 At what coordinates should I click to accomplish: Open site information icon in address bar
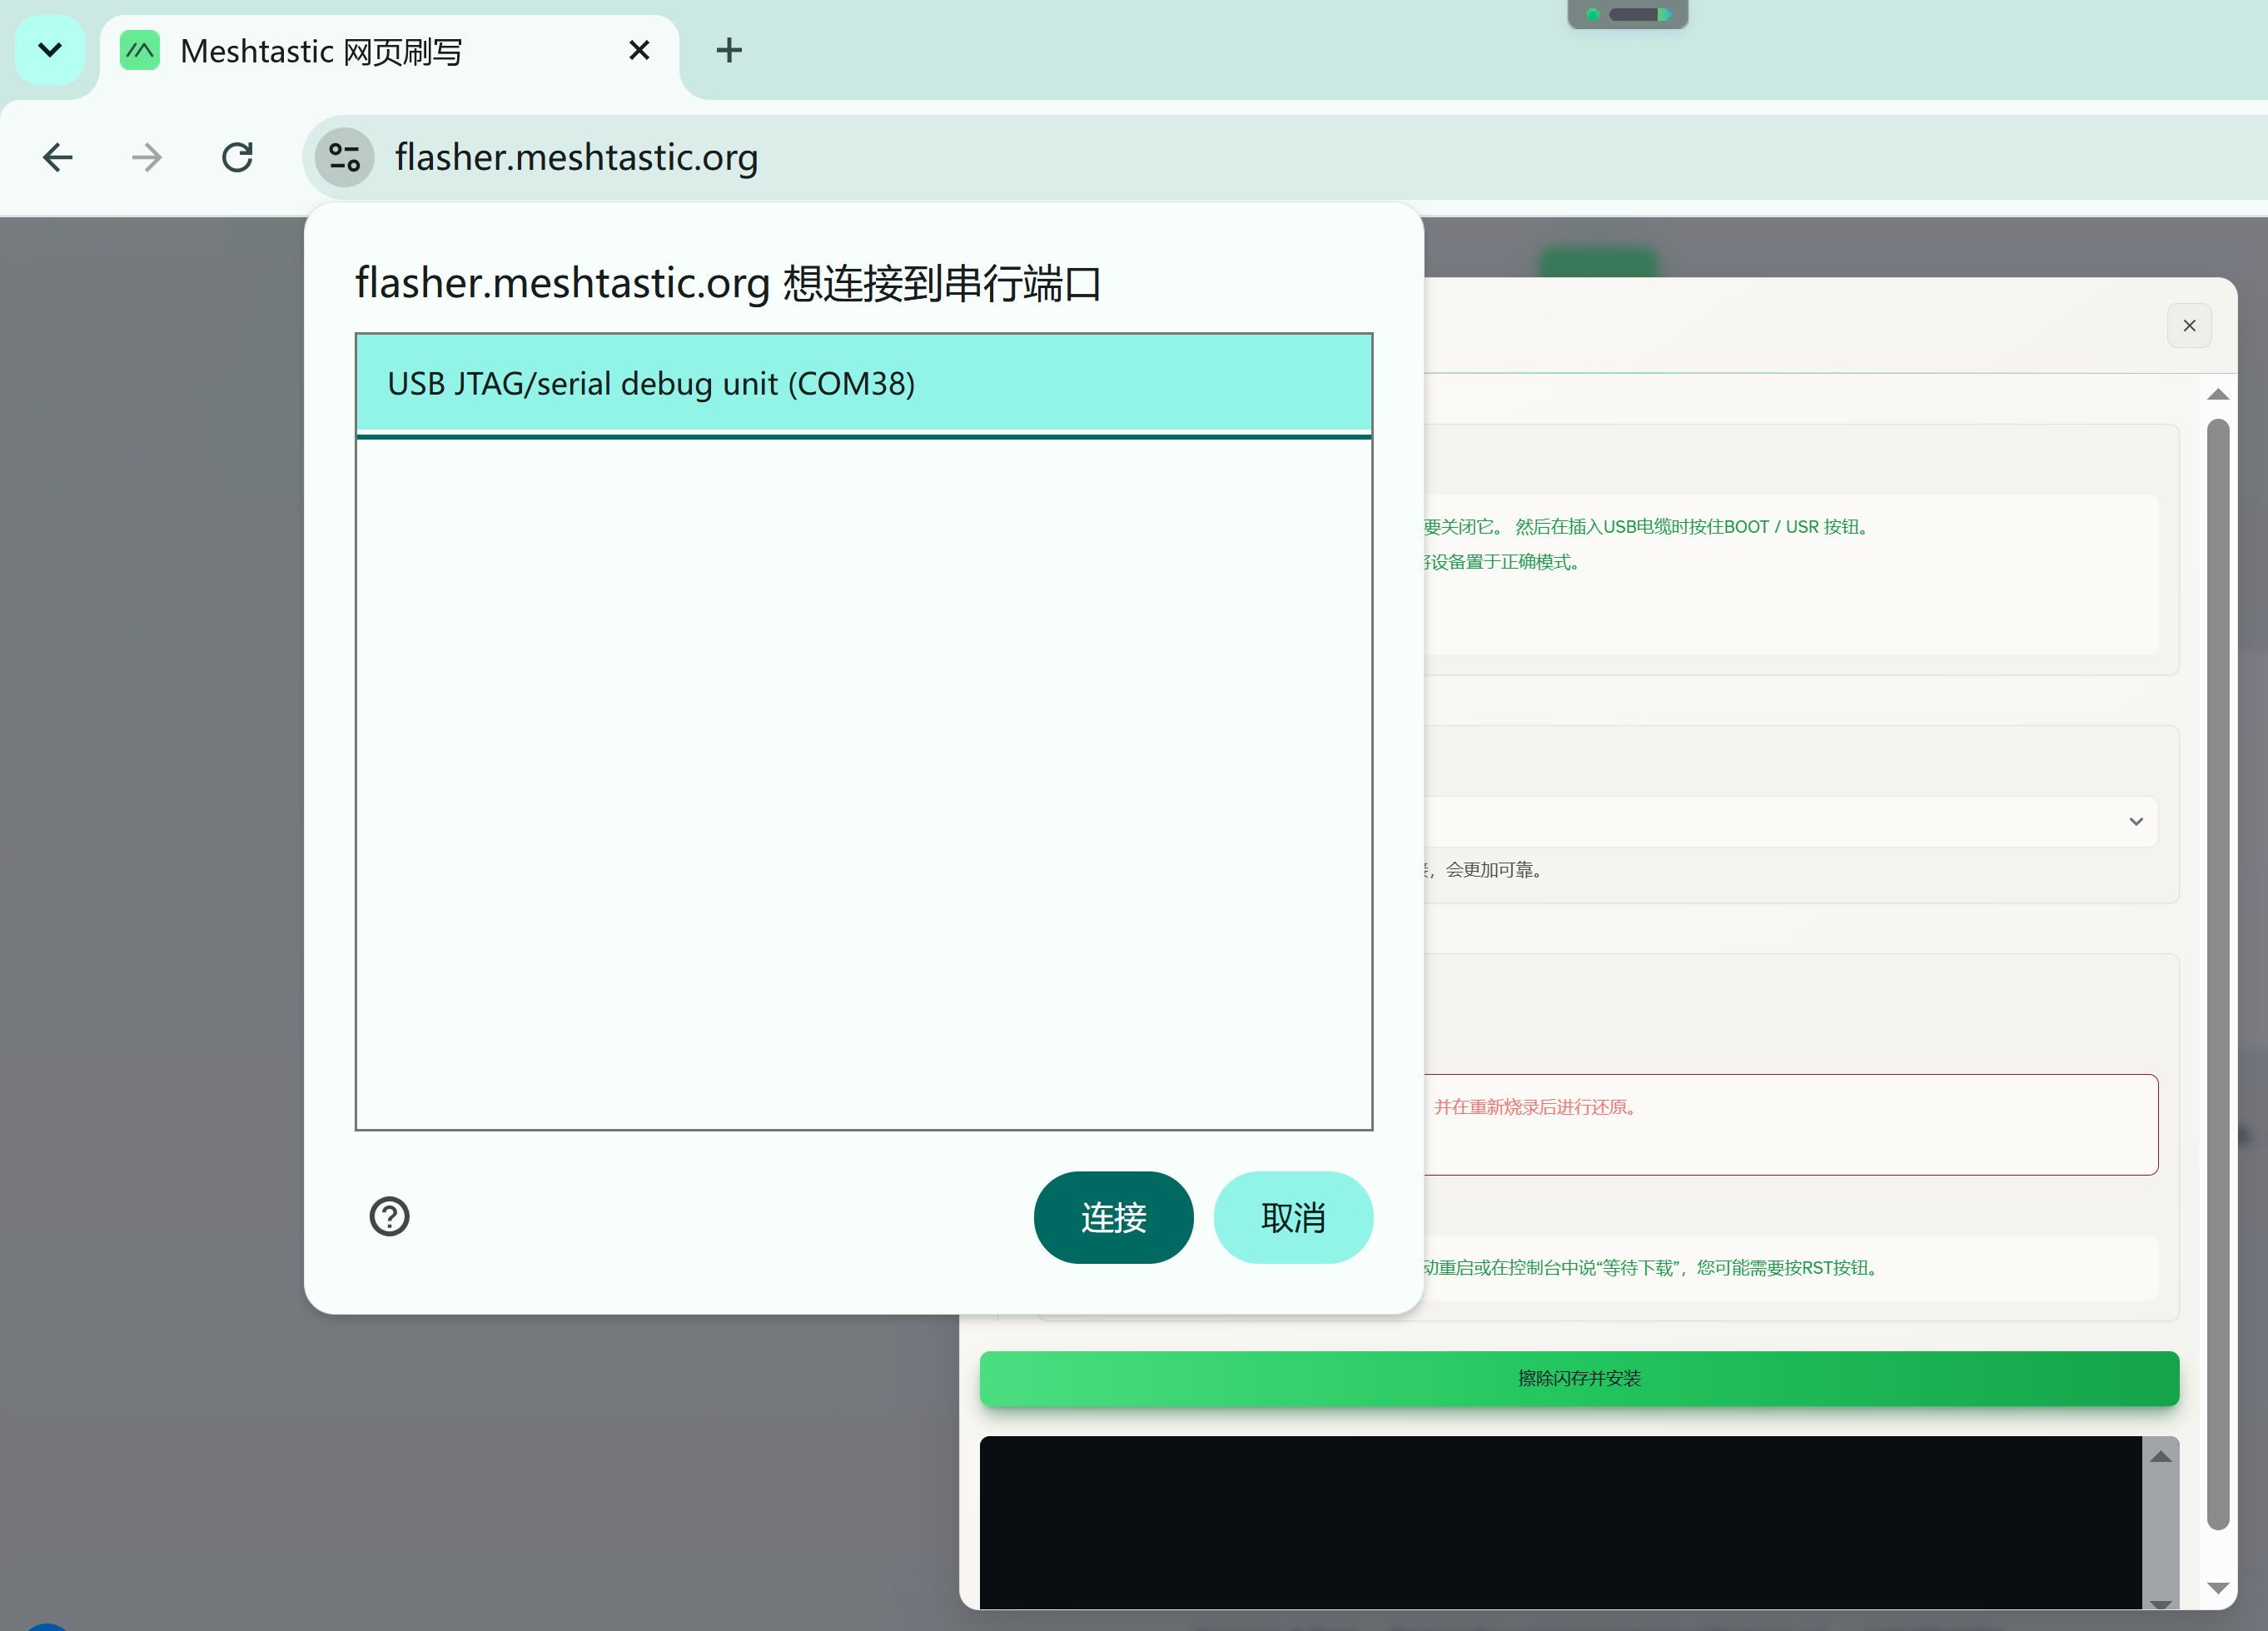(345, 157)
